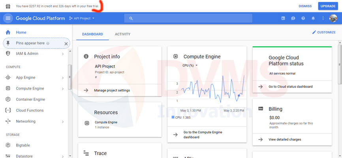
Task: Click the $0.00 billing amount
Action: [x=274, y=118]
